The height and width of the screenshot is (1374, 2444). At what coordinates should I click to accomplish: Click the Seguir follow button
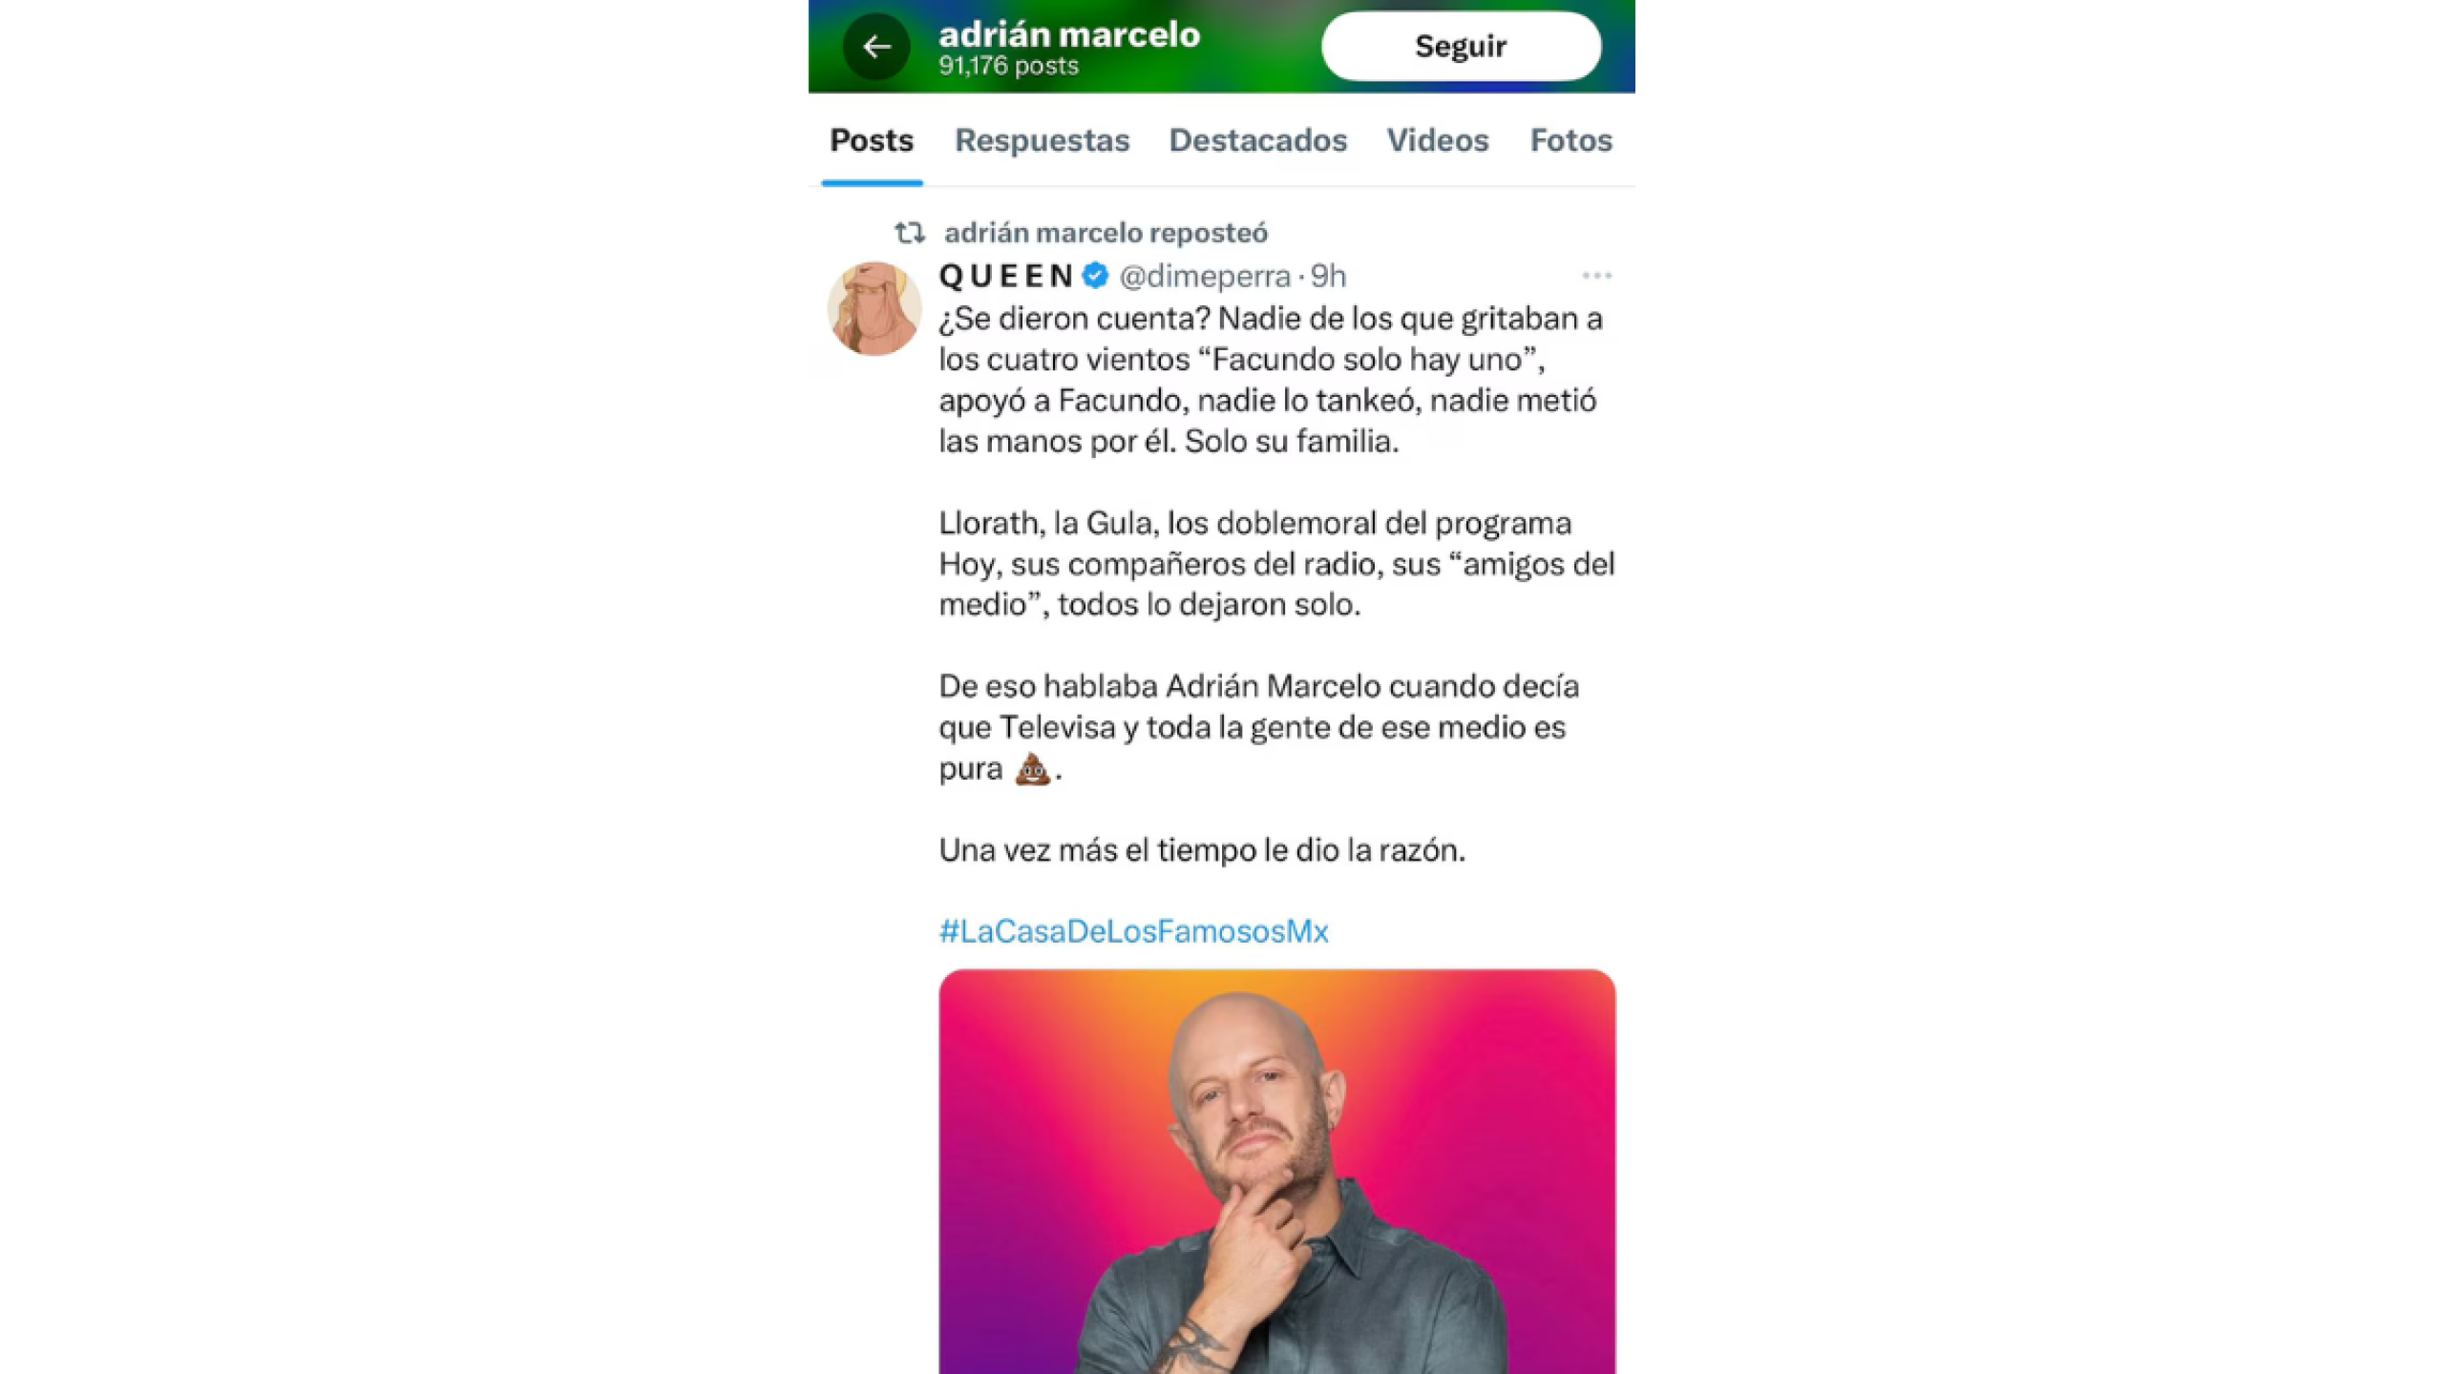1461,46
